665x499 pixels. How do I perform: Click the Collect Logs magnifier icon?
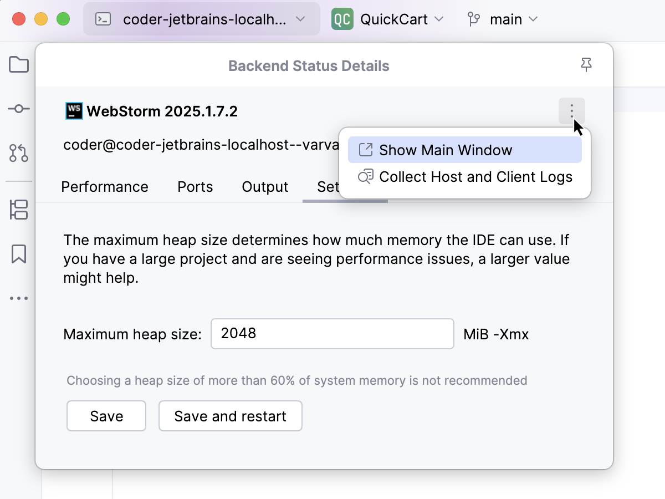(365, 177)
